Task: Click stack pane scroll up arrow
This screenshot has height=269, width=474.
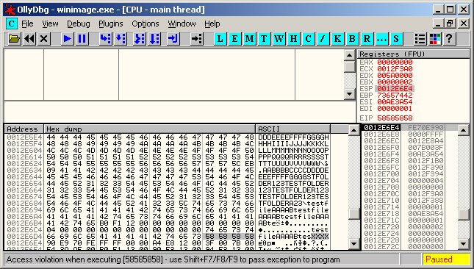Action: [464, 130]
